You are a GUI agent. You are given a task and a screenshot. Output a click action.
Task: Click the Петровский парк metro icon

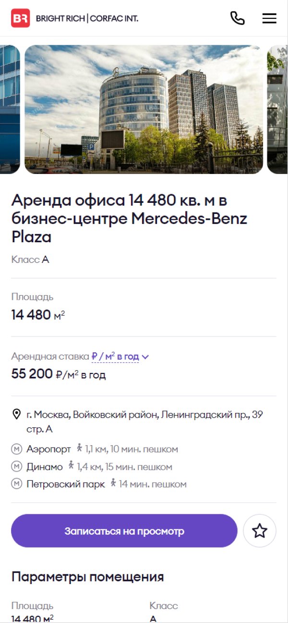[x=17, y=484]
